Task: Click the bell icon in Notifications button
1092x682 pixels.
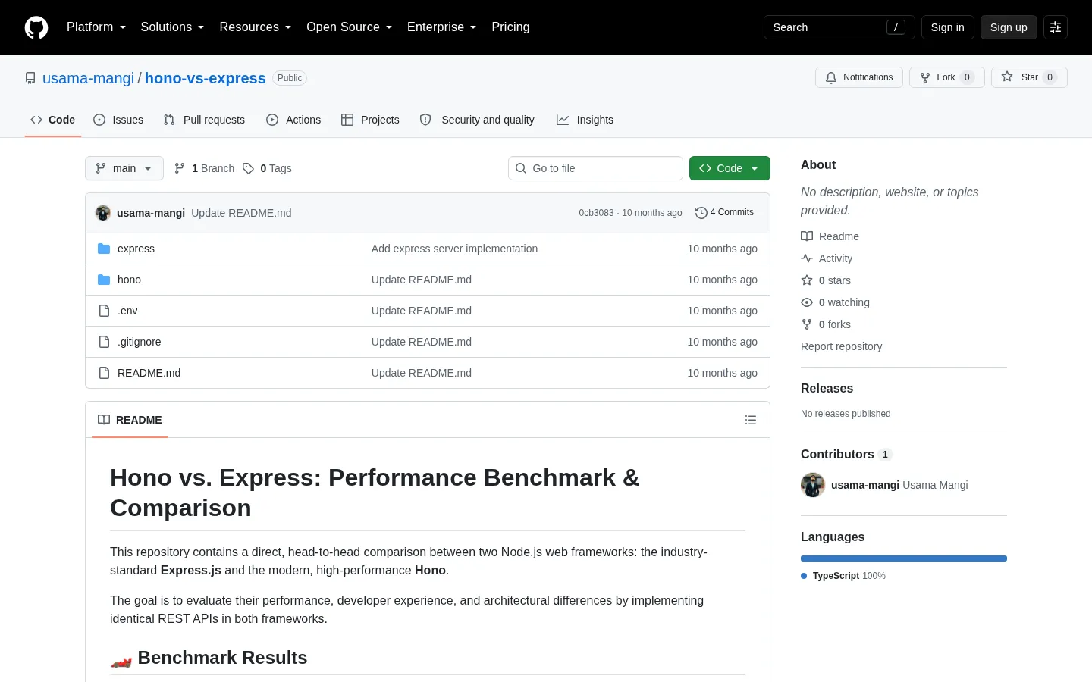Action: pyautogui.click(x=831, y=77)
